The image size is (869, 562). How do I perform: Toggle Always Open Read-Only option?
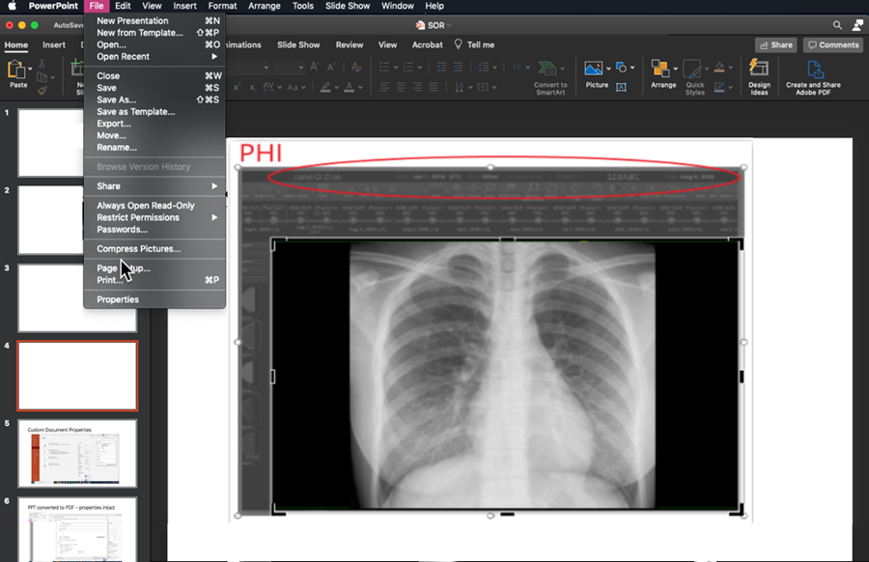pyautogui.click(x=145, y=206)
